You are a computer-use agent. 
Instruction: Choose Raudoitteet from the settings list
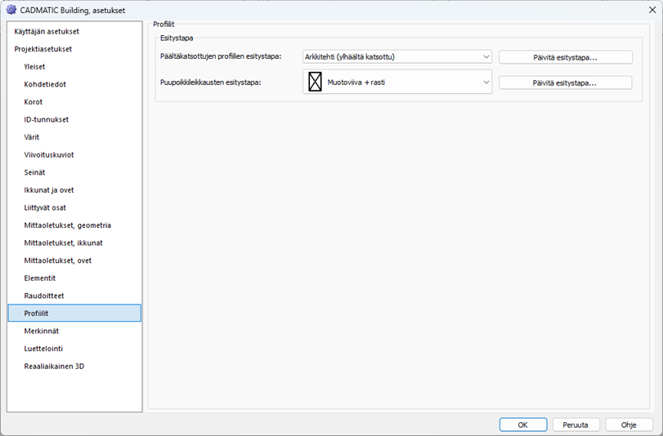[44, 296]
